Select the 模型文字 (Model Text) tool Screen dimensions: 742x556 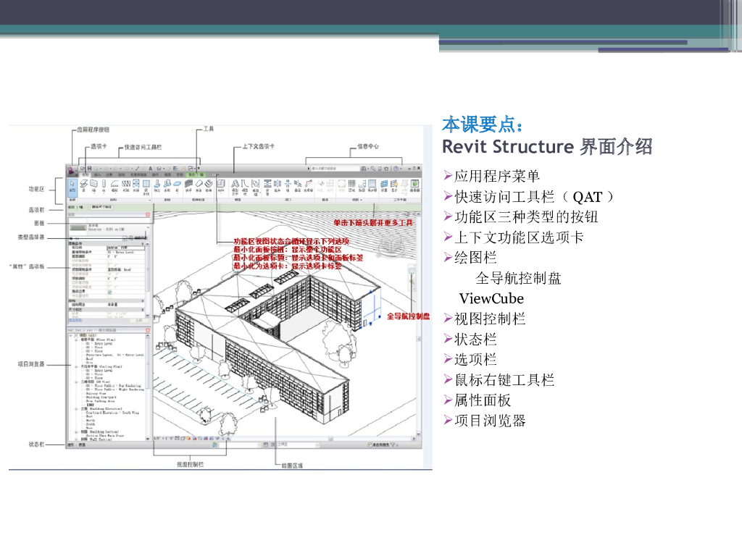click(235, 188)
